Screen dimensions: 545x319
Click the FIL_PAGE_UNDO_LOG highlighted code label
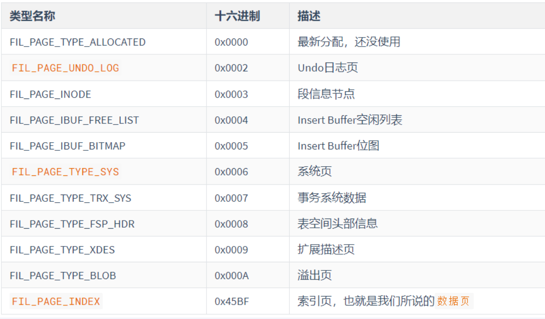click(65, 68)
